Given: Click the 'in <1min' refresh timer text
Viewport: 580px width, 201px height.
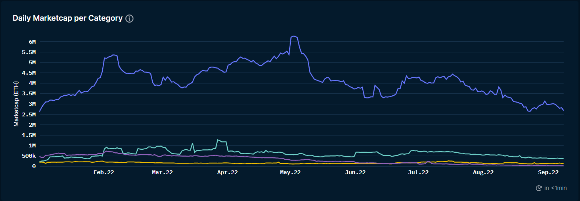Looking at the screenshot, I should point(555,188).
